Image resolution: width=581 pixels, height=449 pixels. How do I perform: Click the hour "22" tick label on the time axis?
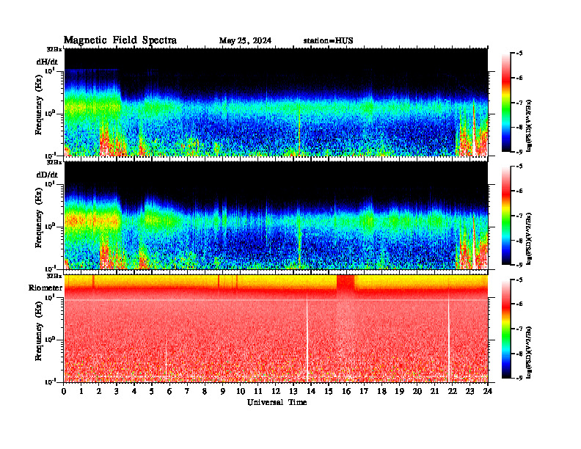pyautogui.click(x=453, y=391)
